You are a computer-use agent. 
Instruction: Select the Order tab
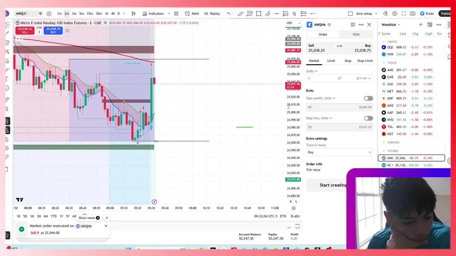(323, 34)
